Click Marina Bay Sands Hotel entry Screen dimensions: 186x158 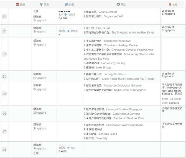(x=119, y=56)
